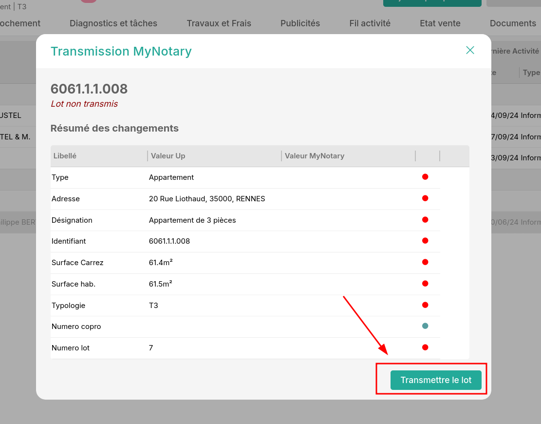This screenshot has width=541, height=424.
Task: Click the Type column header in background table
Action: pos(531,73)
